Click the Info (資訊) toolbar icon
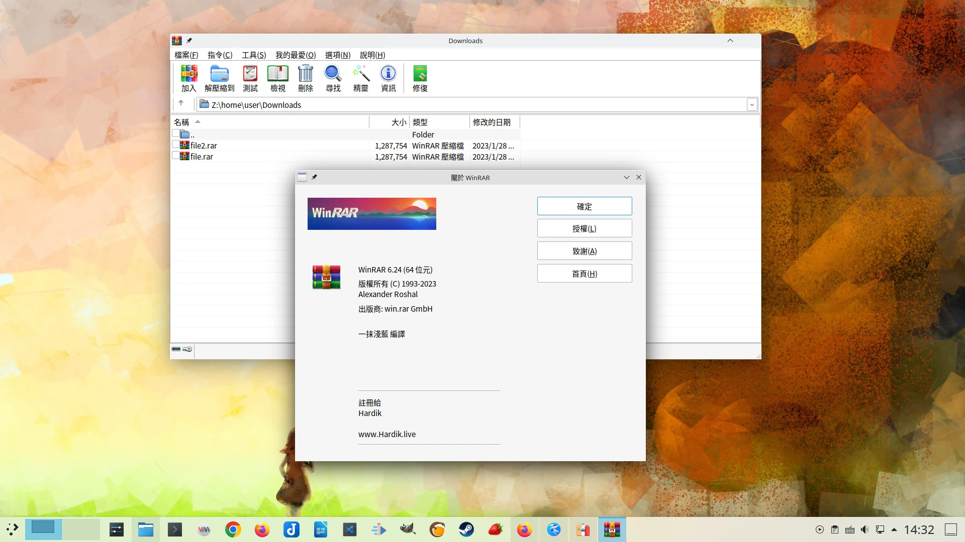The image size is (965, 542). [388, 78]
